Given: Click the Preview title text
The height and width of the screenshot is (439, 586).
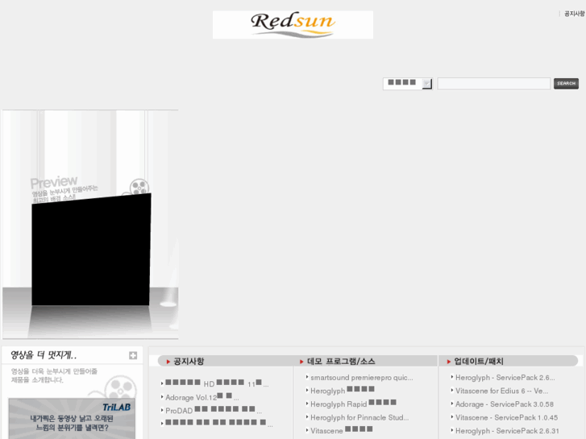Looking at the screenshot, I should point(54,182).
